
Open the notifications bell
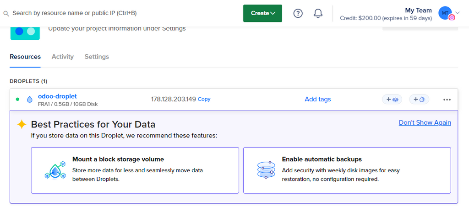click(318, 13)
